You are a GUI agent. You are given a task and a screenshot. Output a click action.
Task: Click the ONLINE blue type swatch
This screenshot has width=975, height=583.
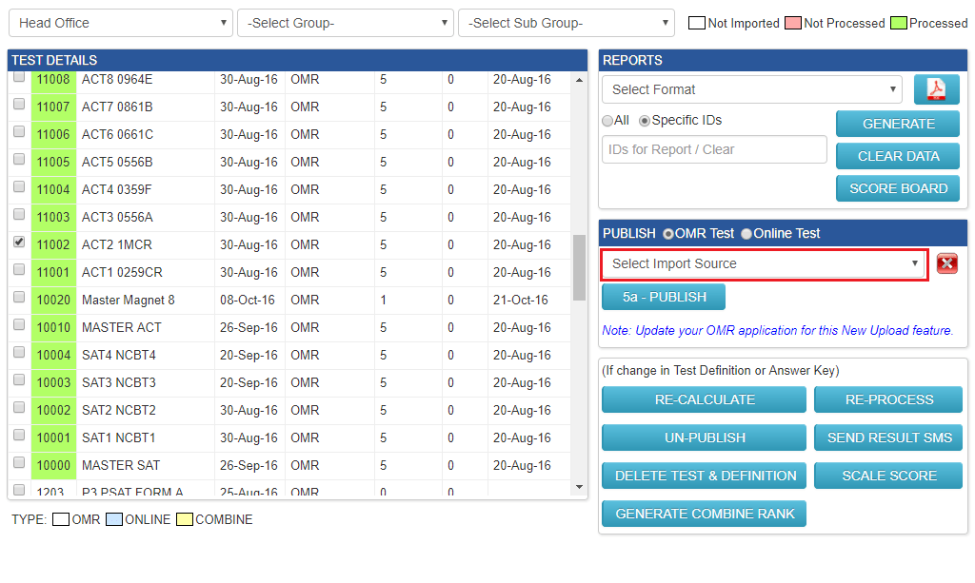point(114,519)
